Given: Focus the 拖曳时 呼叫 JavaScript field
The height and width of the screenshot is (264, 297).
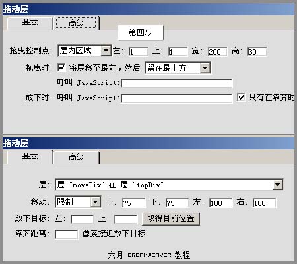Looking at the screenshot, I should (177, 83).
